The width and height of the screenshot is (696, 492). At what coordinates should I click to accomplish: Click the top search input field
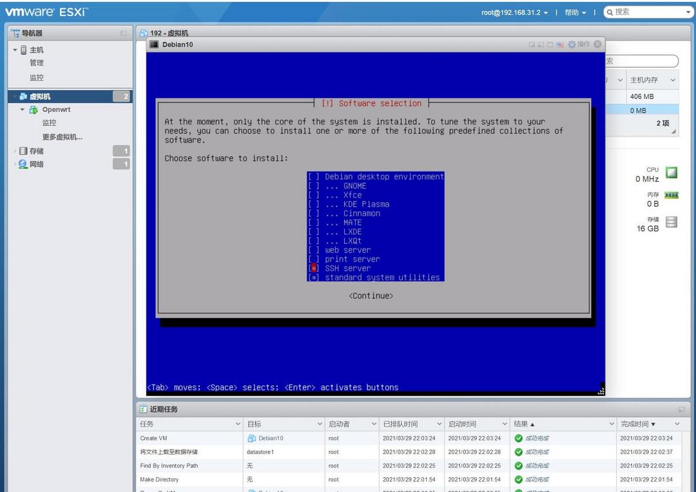click(x=649, y=12)
